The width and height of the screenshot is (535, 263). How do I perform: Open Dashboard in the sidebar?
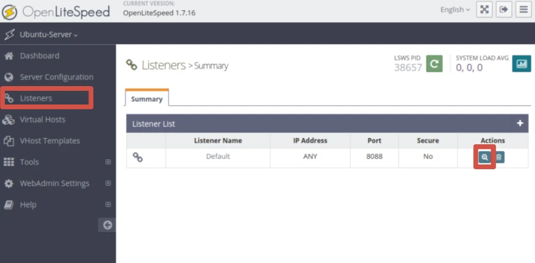pos(39,56)
